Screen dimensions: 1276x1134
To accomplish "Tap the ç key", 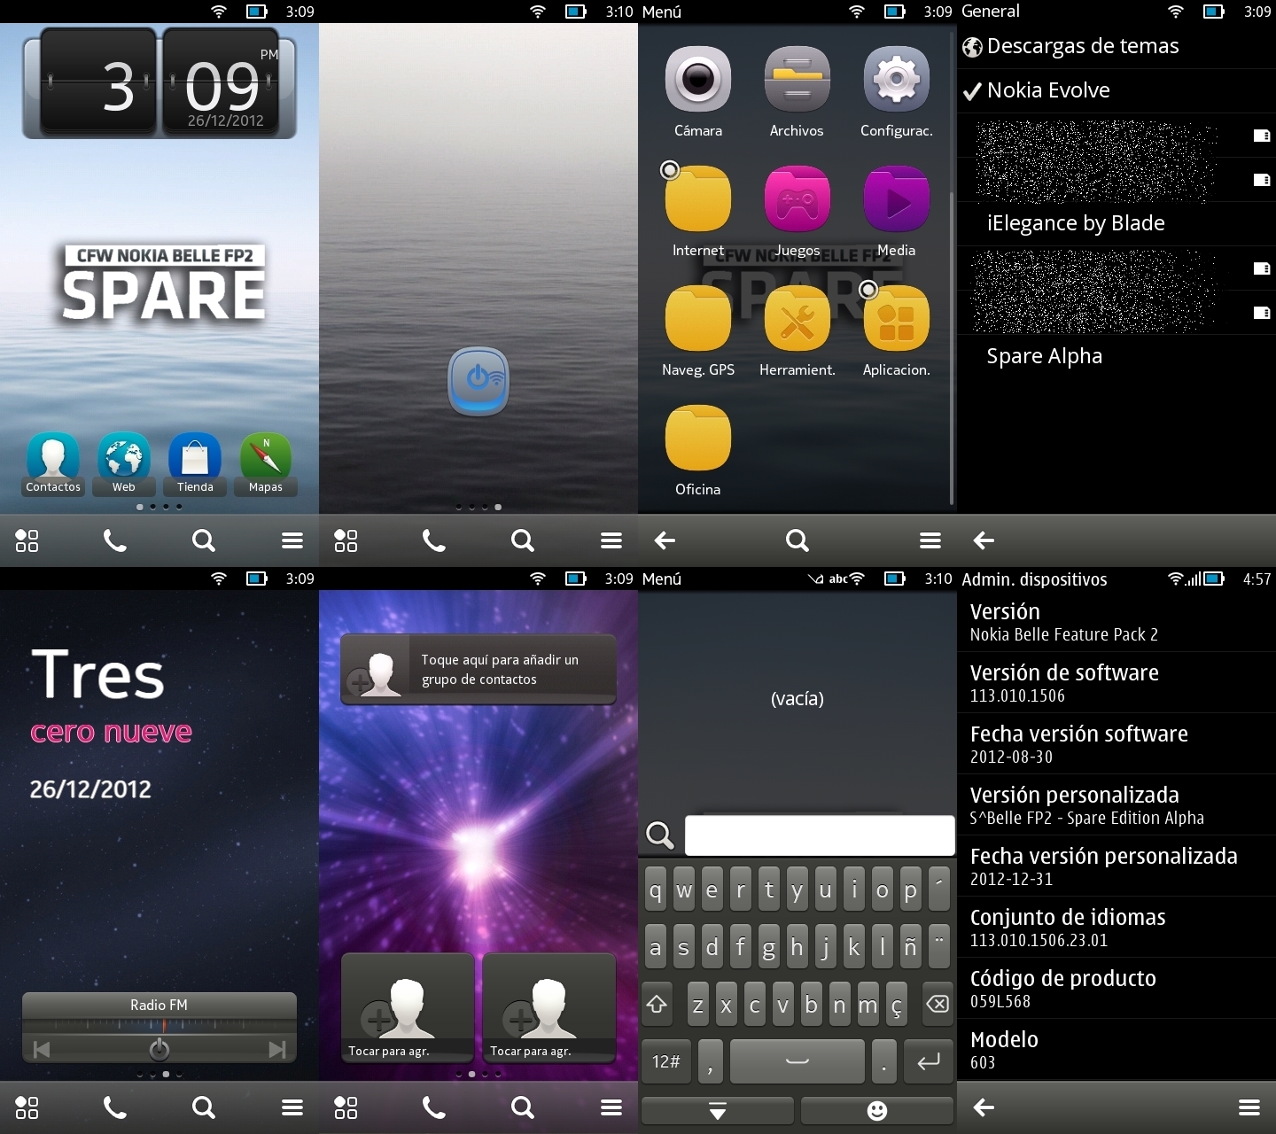I will pos(896,1005).
